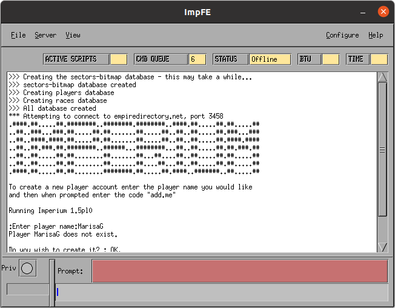Focus the command input line

click(222, 292)
